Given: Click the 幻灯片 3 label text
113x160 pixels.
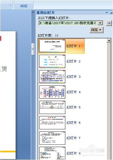Looking at the screenshot, I should (73, 77).
